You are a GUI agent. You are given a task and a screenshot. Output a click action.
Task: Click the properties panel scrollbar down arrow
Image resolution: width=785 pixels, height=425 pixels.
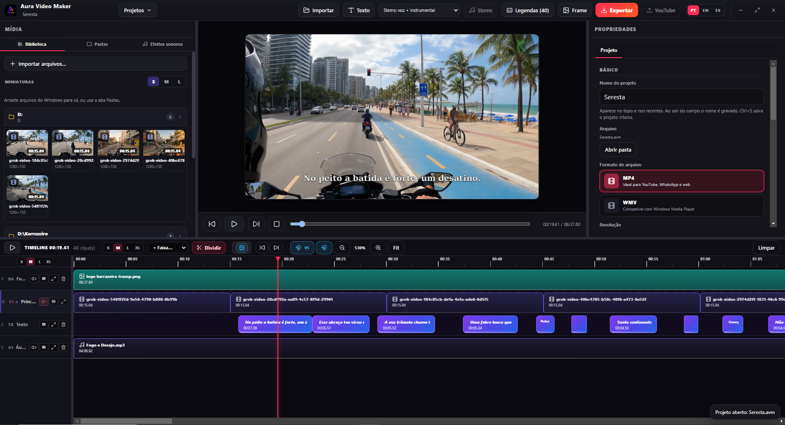[773, 224]
